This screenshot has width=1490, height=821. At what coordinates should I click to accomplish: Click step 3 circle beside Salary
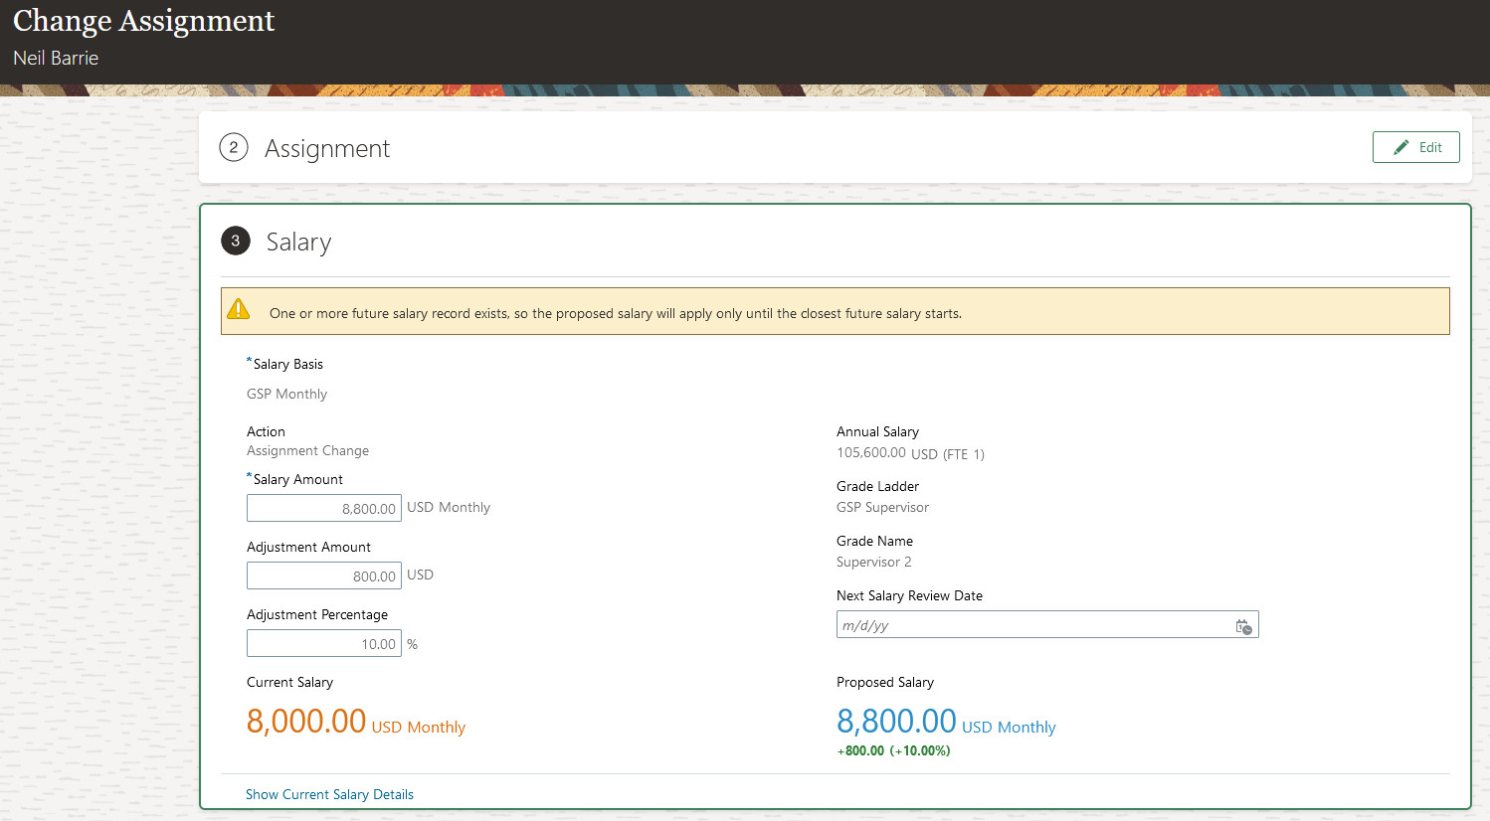click(x=236, y=241)
